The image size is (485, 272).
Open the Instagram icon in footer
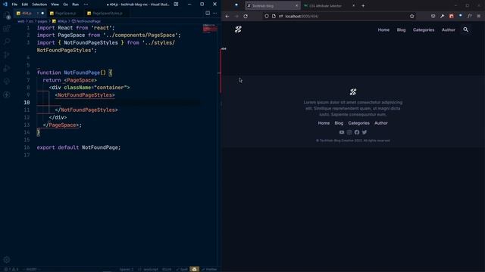tap(349, 132)
